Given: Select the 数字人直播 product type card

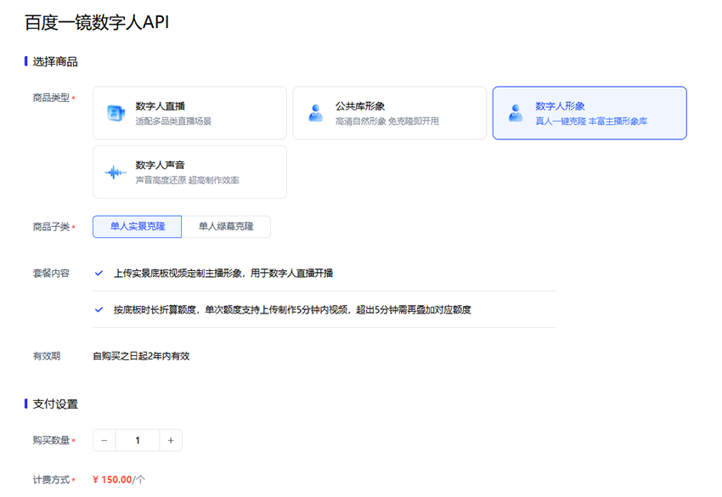Looking at the screenshot, I should click(x=189, y=113).
